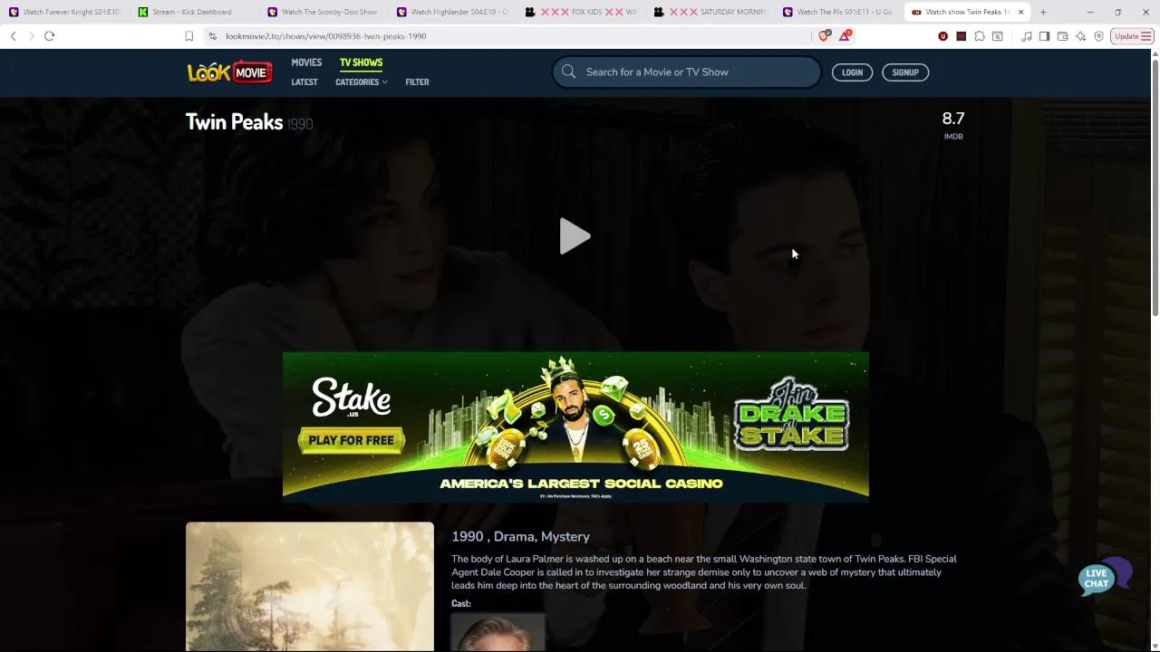Click the browser back arrow
The width and height of the screenshot is (1160, 652).
13,36
